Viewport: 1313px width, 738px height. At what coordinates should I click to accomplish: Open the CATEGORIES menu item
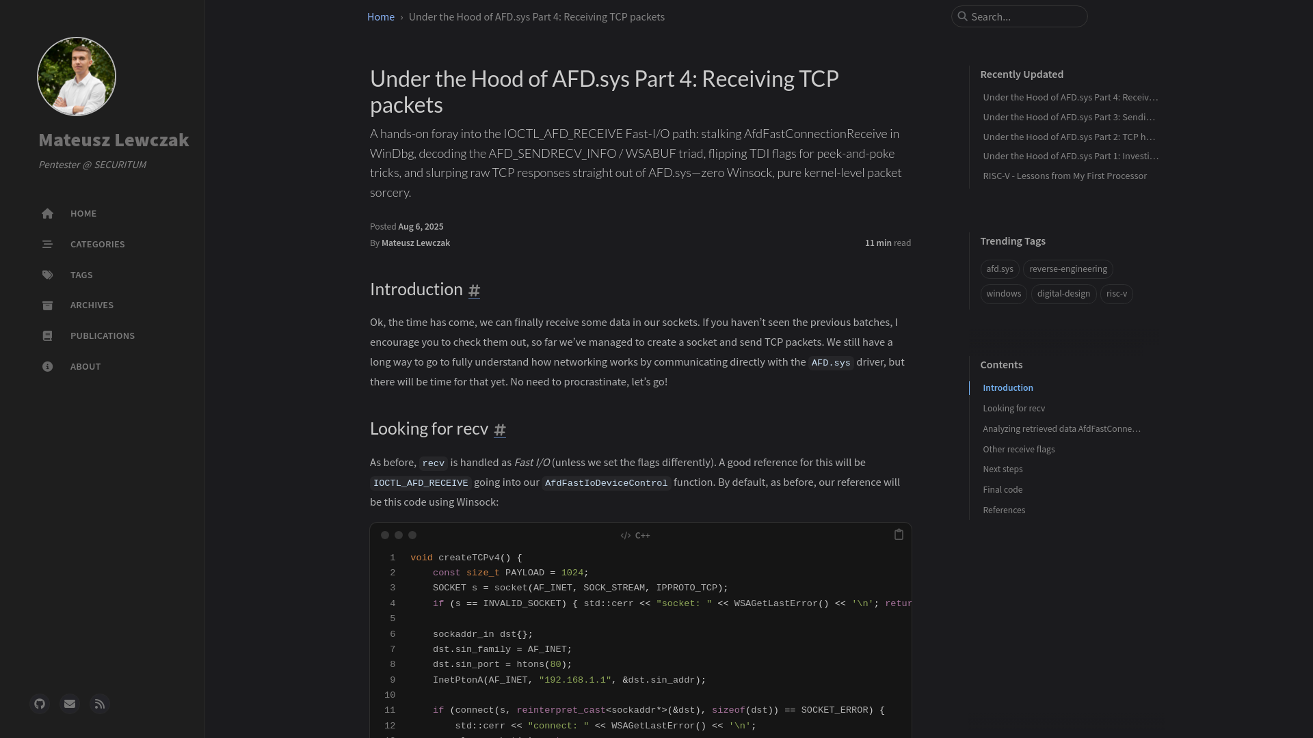tap(98, 245)
